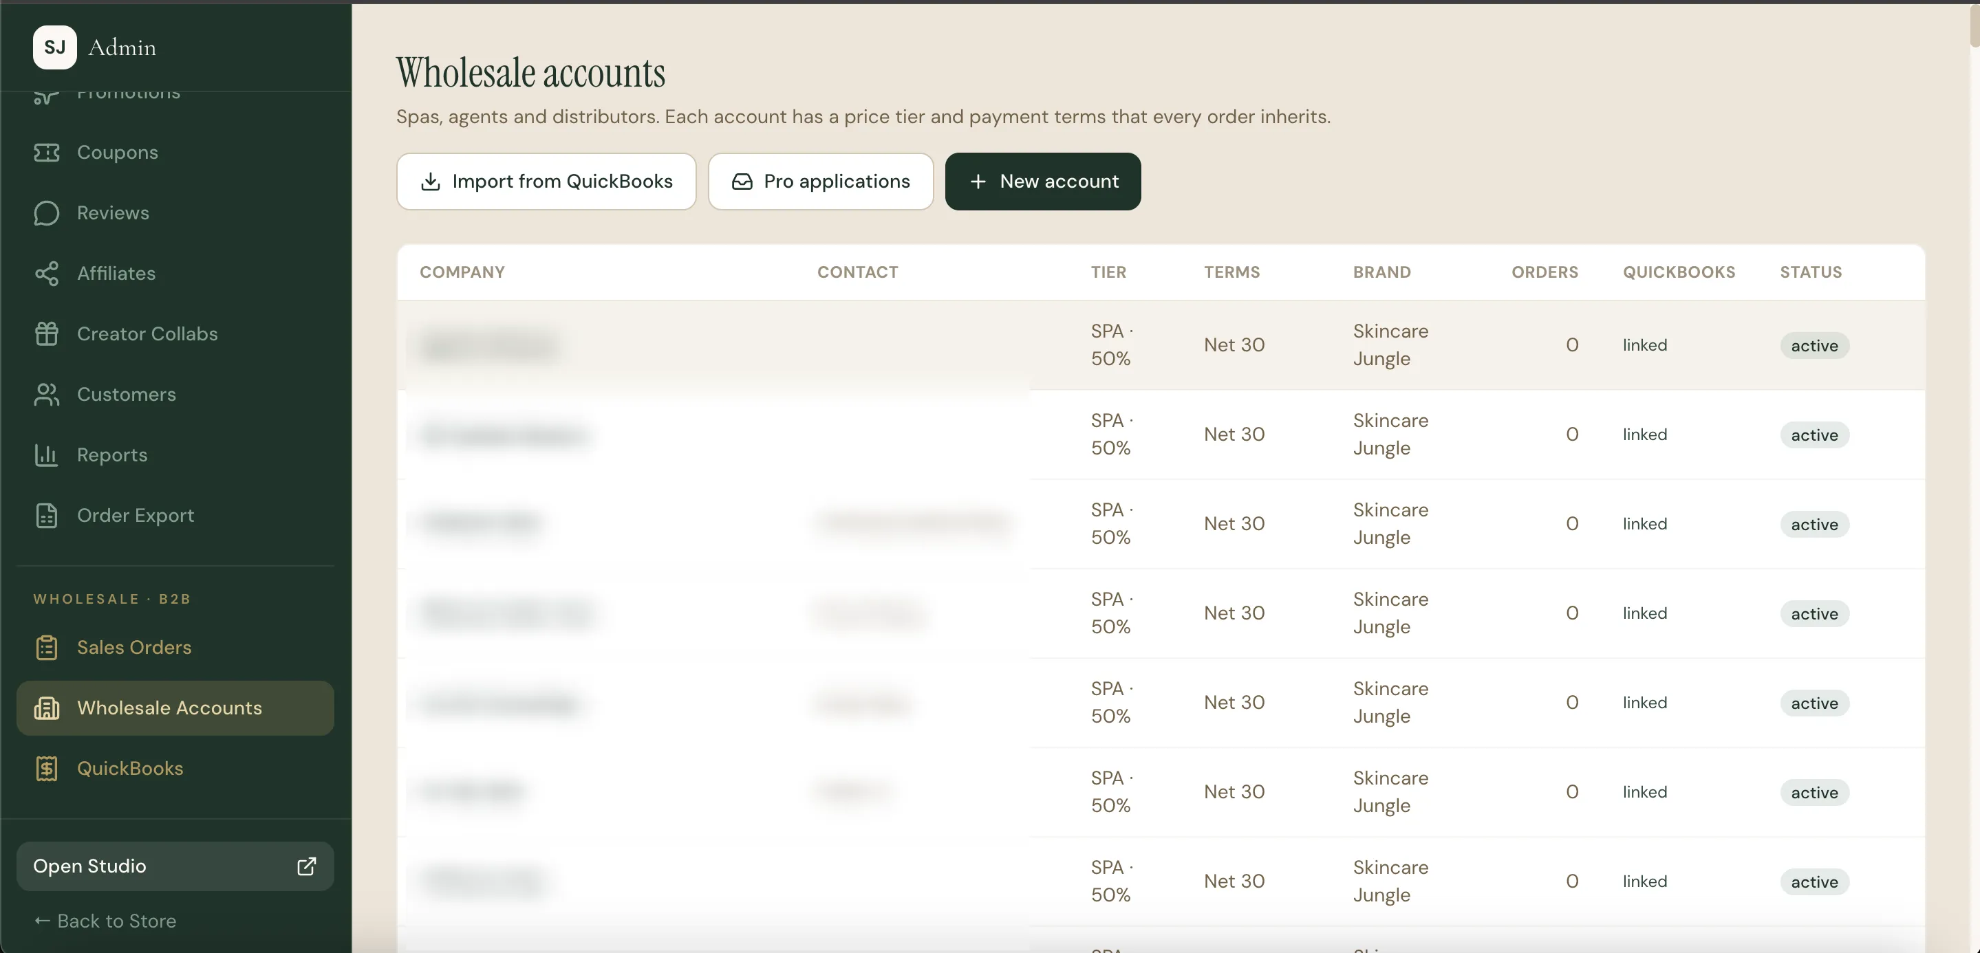Click the TIER column header
Image resolution: width=1980 pixels, height=953 pixels.
click(1108, 272)
